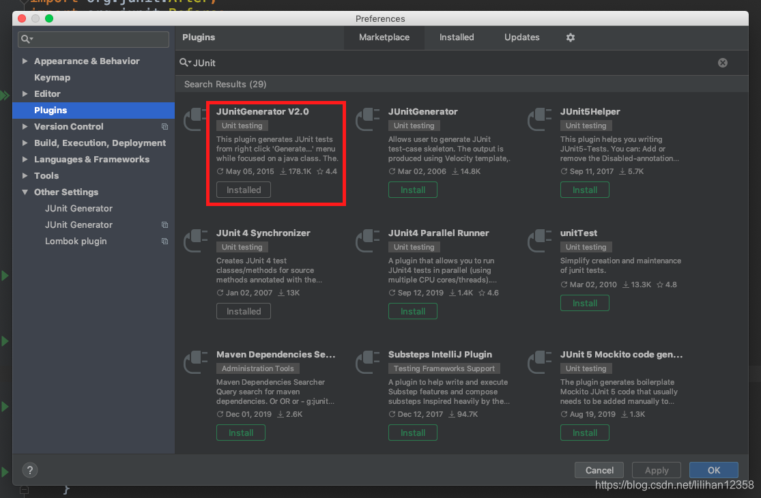The height and width of the screenshot is (498, 761).
Task: Click Installed button for JUnit 4 Synchronizer
Action: pos(244,311)
